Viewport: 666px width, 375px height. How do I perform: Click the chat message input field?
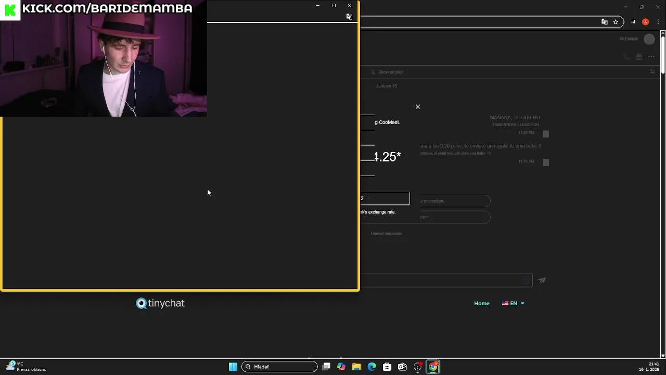[x=446, y=280]
